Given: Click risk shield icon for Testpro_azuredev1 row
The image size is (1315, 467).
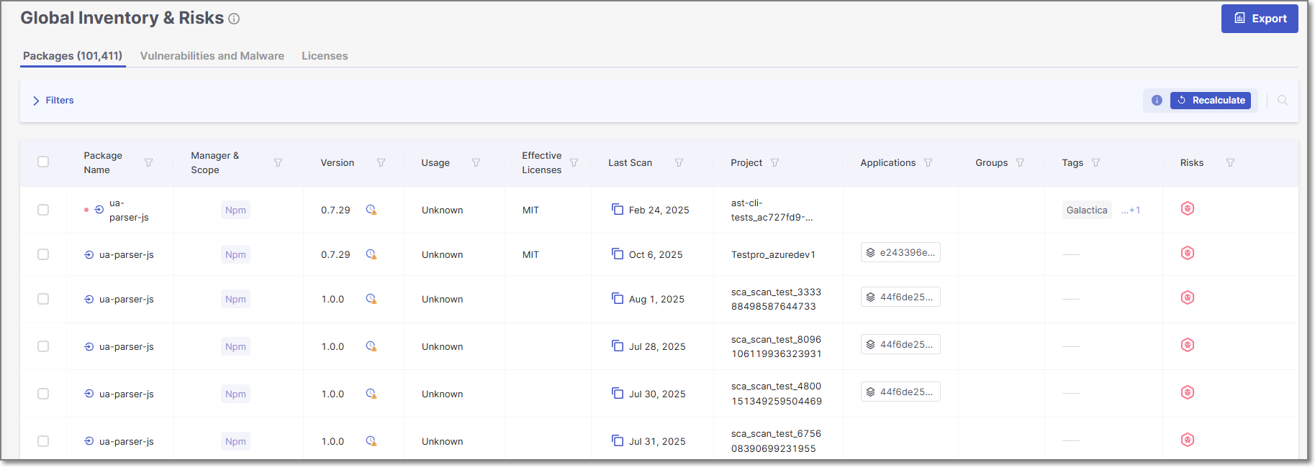Looking at the screenshot, I should click(1188, 254).
